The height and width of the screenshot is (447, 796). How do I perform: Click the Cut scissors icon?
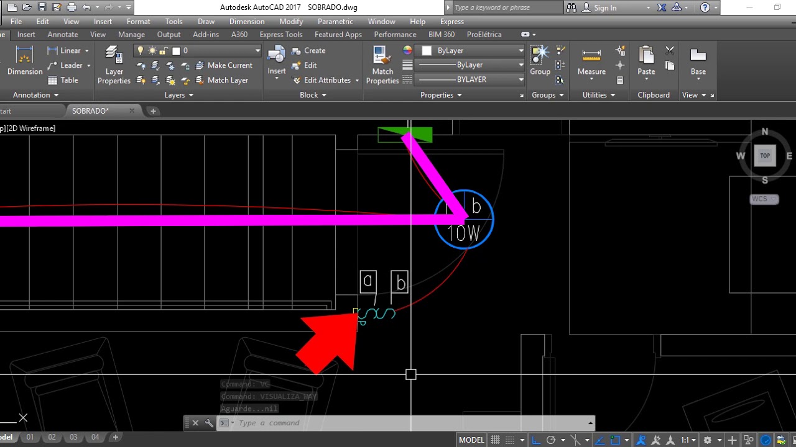coord(670,51)
